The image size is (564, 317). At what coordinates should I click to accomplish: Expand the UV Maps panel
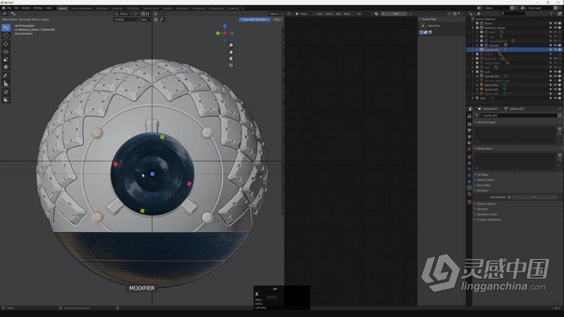click(x=482, y=175)
